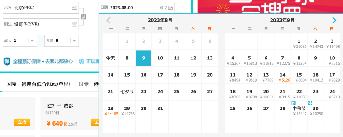Select September 13 priced ¥7709
The image size is (343, 137).
pos(266,75)
